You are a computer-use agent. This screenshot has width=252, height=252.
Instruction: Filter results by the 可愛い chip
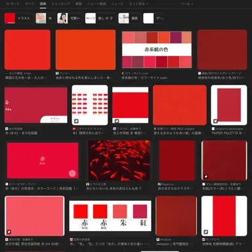(x=70, y=18)
